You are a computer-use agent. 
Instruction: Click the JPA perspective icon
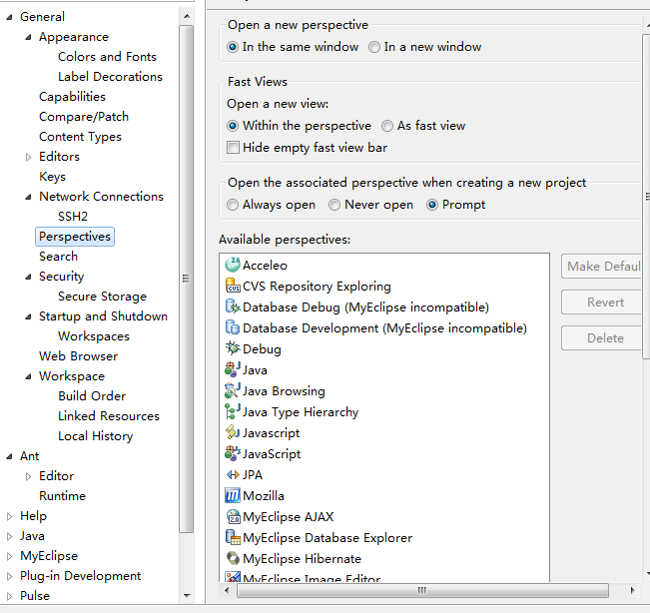[x=233, y=474]
